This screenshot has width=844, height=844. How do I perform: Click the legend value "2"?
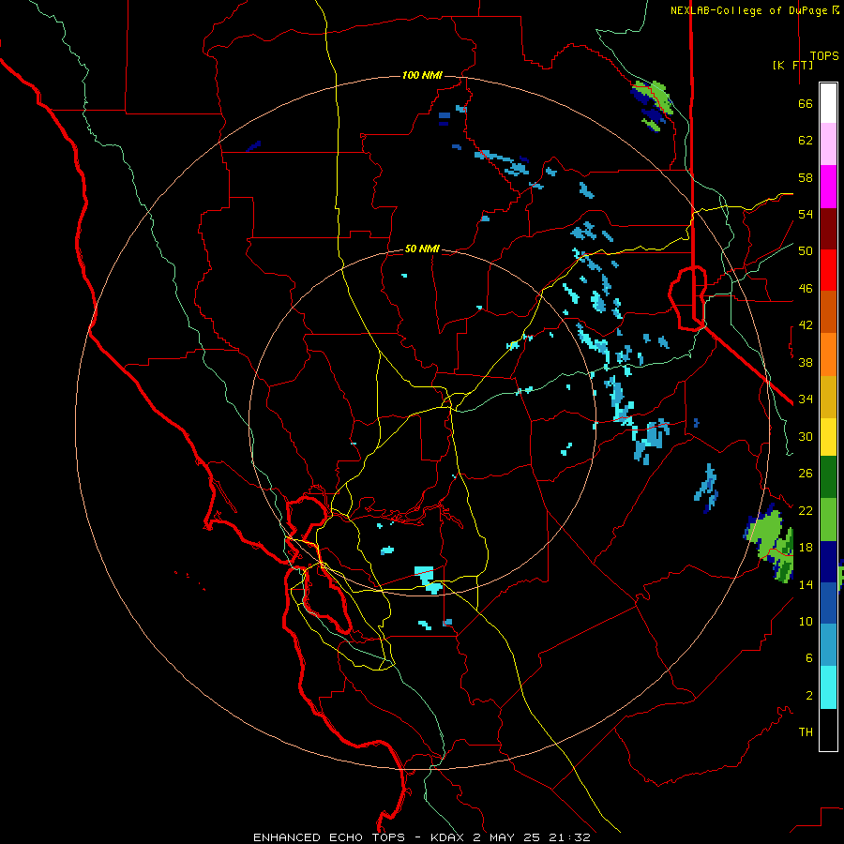[x=809, y=696]
